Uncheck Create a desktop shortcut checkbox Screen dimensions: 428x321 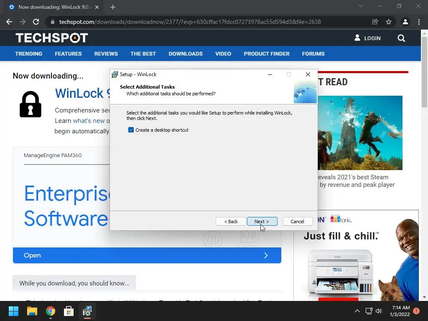point(131,130)
